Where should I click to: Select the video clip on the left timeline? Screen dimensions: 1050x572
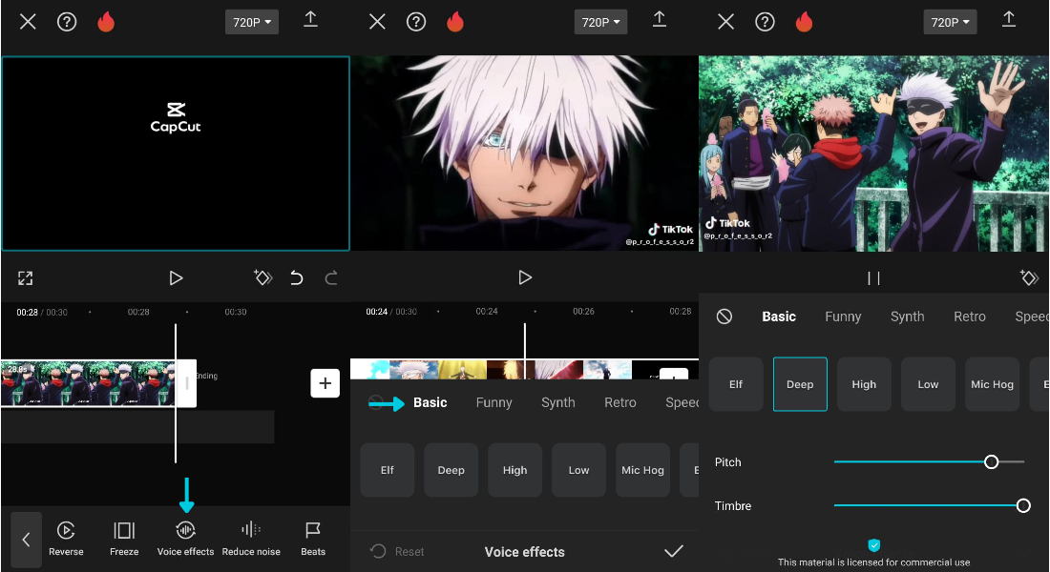(89, 383)
